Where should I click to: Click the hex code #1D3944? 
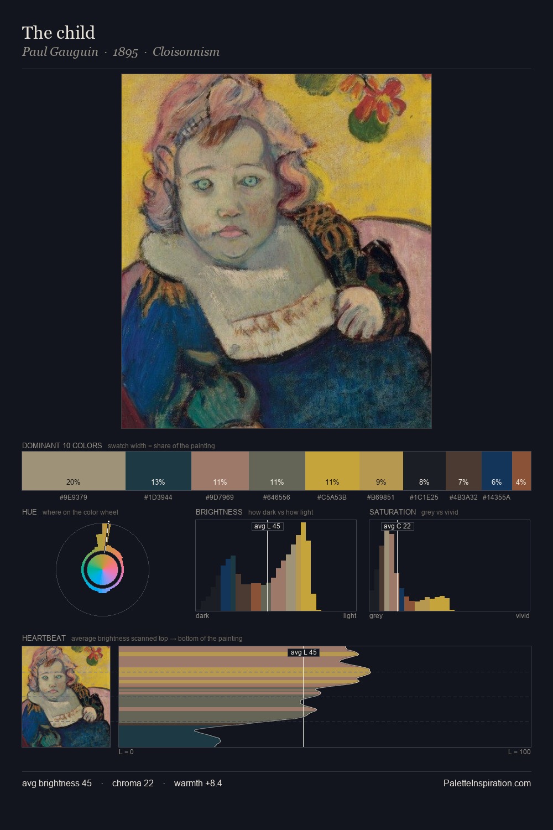[158, 497]
